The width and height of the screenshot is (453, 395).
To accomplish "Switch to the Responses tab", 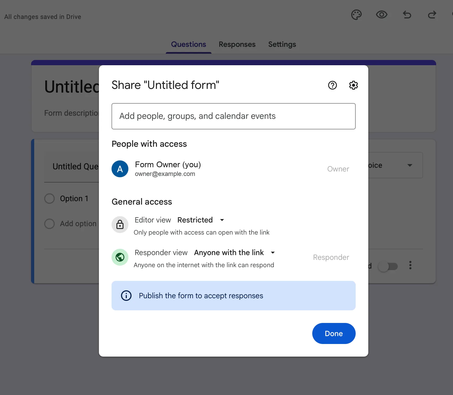I will click(237, 44).
